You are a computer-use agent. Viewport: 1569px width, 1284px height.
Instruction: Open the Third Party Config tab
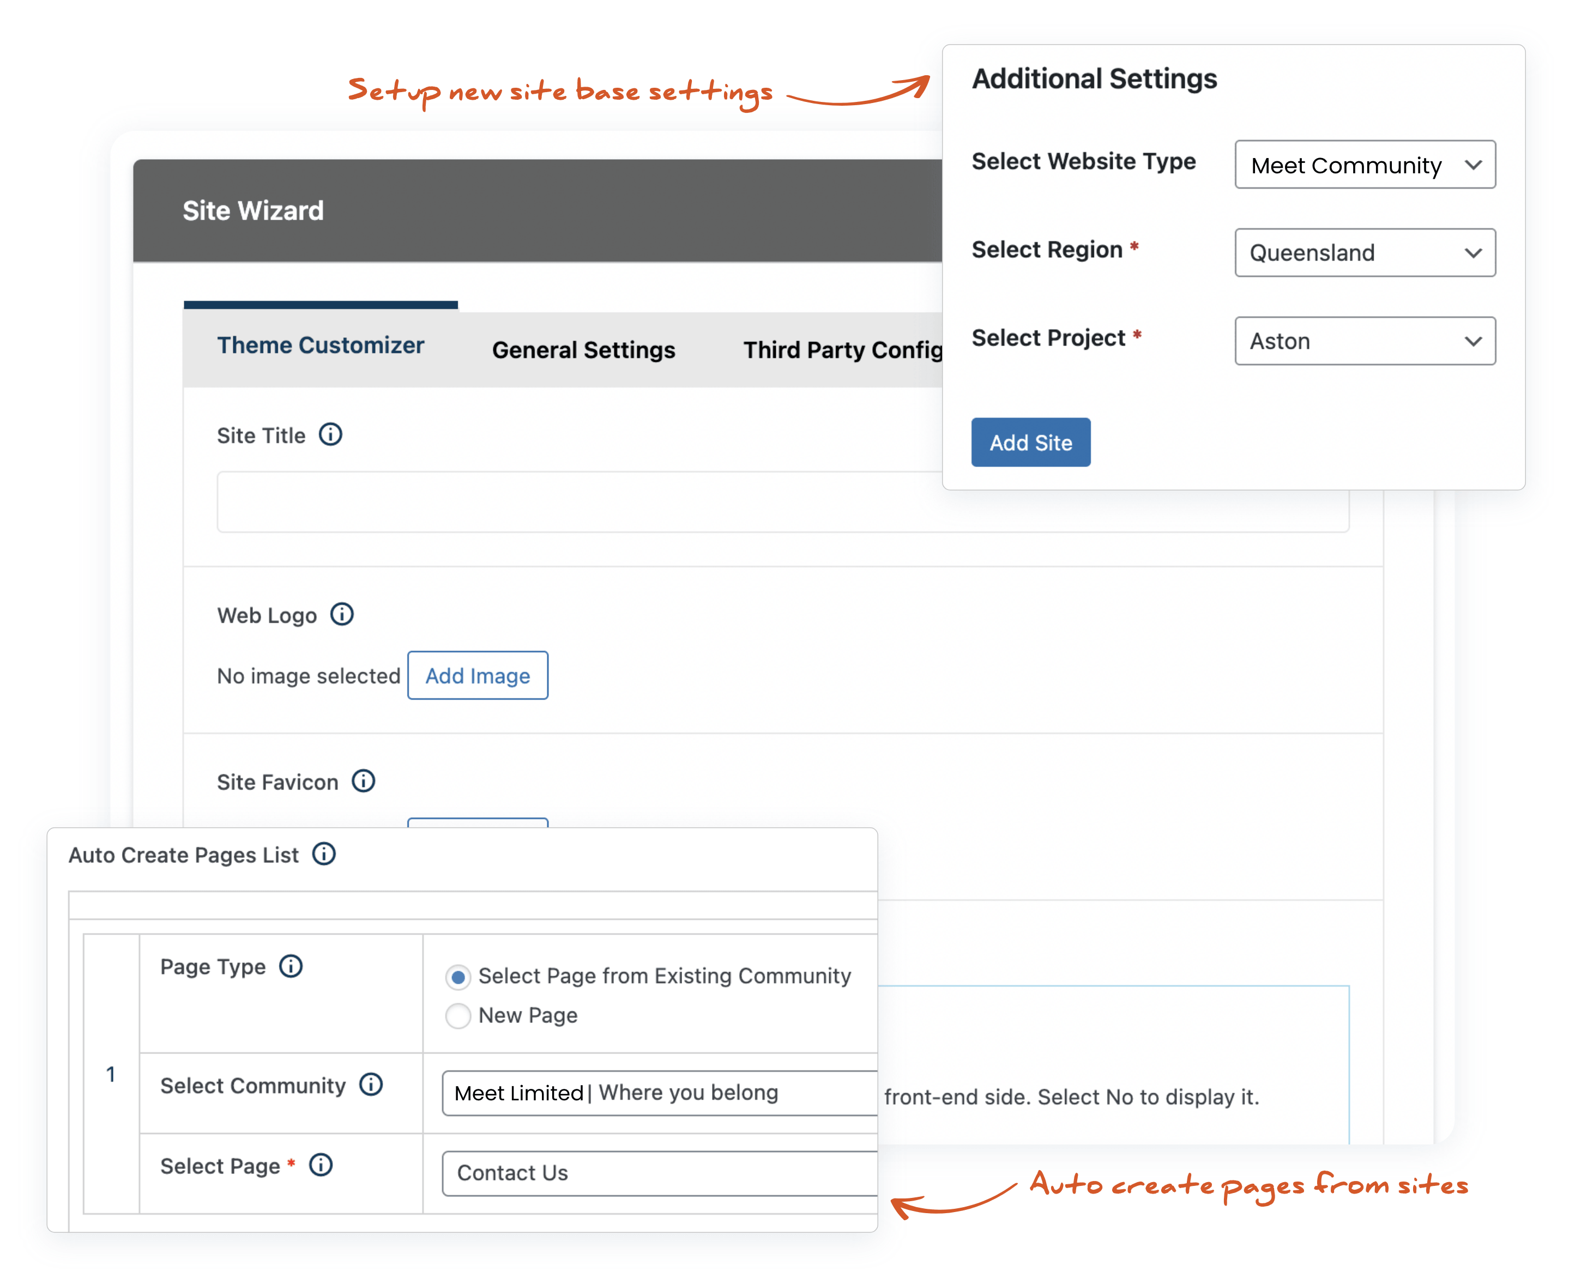point(843,349)
